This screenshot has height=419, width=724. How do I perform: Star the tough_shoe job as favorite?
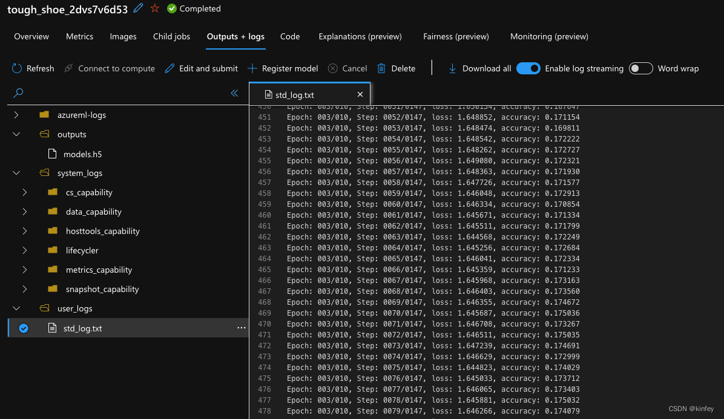click(x=155, y=8)
